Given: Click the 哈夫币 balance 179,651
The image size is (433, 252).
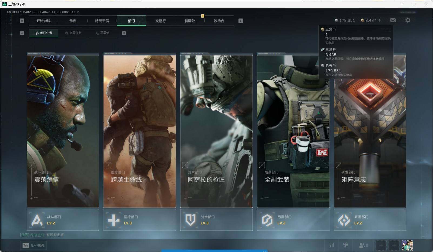Looking at the screenshot, I should pos(345,20).
